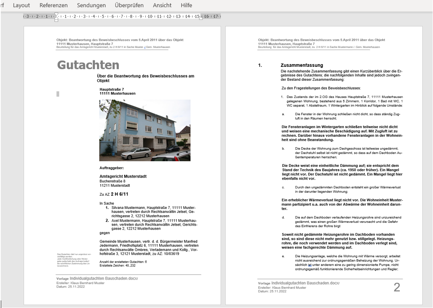Click the '11211 Musterstadt' line
The image size is (433, 308).
point(114,186)
